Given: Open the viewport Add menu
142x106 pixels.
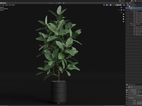Looking at the screenshot, I should [10, 5].
